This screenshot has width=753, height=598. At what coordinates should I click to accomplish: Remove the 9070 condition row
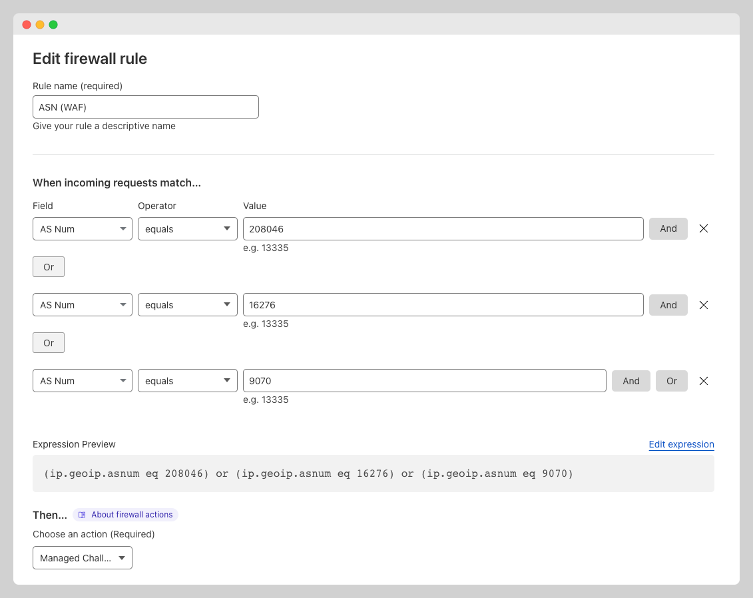pos(703,381)
